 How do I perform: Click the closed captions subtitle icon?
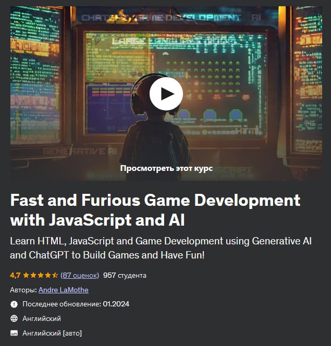click(x=14, y=333)
